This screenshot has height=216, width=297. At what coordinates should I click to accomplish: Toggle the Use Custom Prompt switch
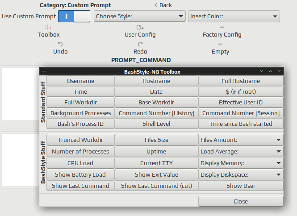tap(74, 16)
